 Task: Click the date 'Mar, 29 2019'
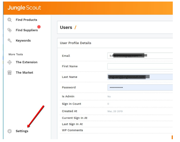115,111
